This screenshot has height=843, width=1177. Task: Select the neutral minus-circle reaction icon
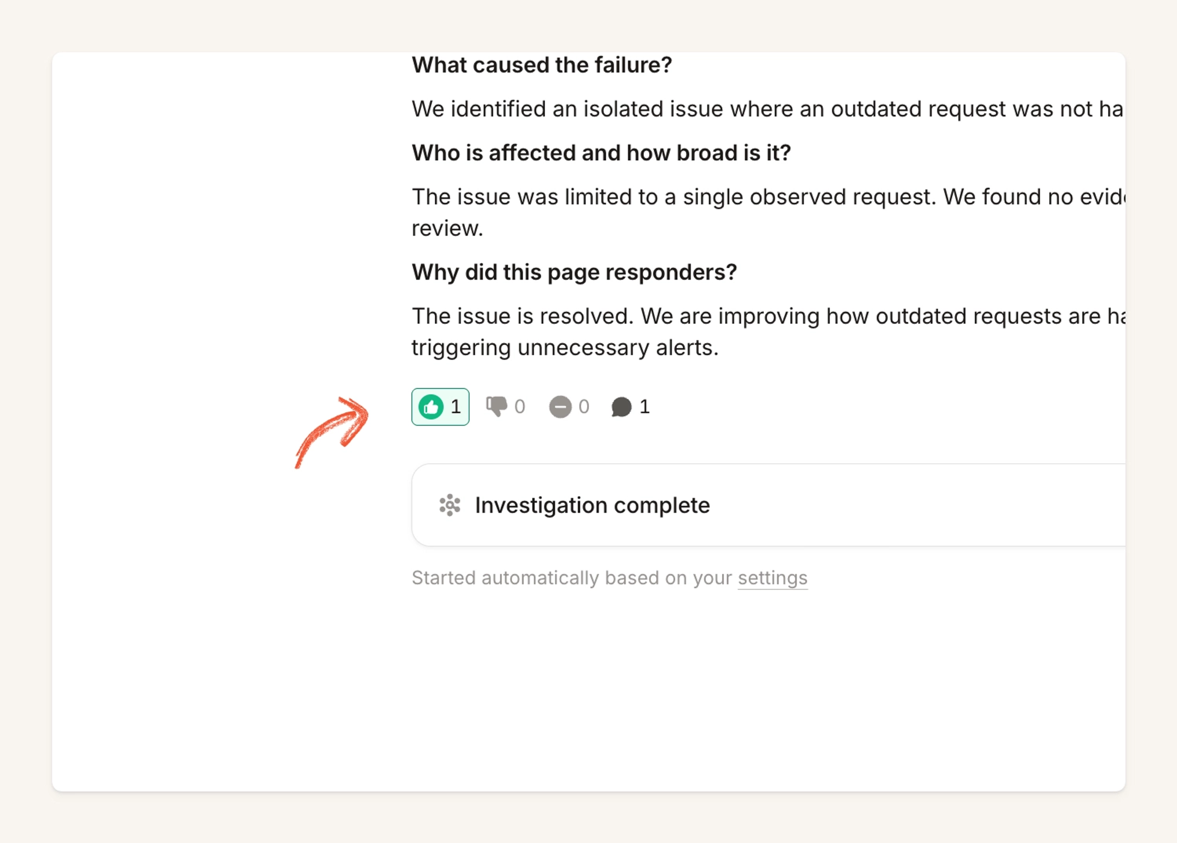pyautogui.click(x=560, y=407)
